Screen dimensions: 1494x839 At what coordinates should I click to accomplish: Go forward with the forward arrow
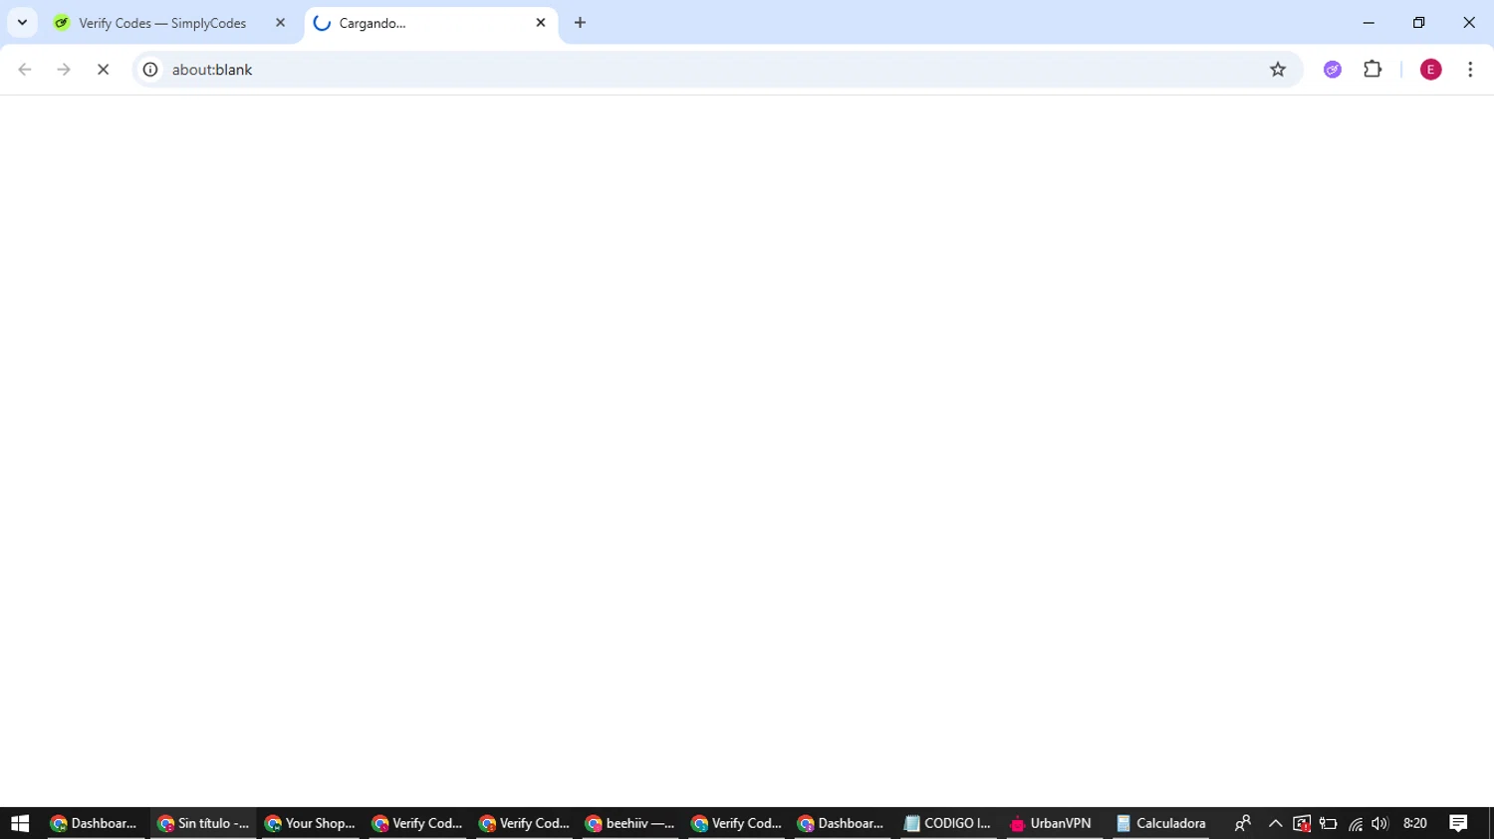click(x=64, y=70)
